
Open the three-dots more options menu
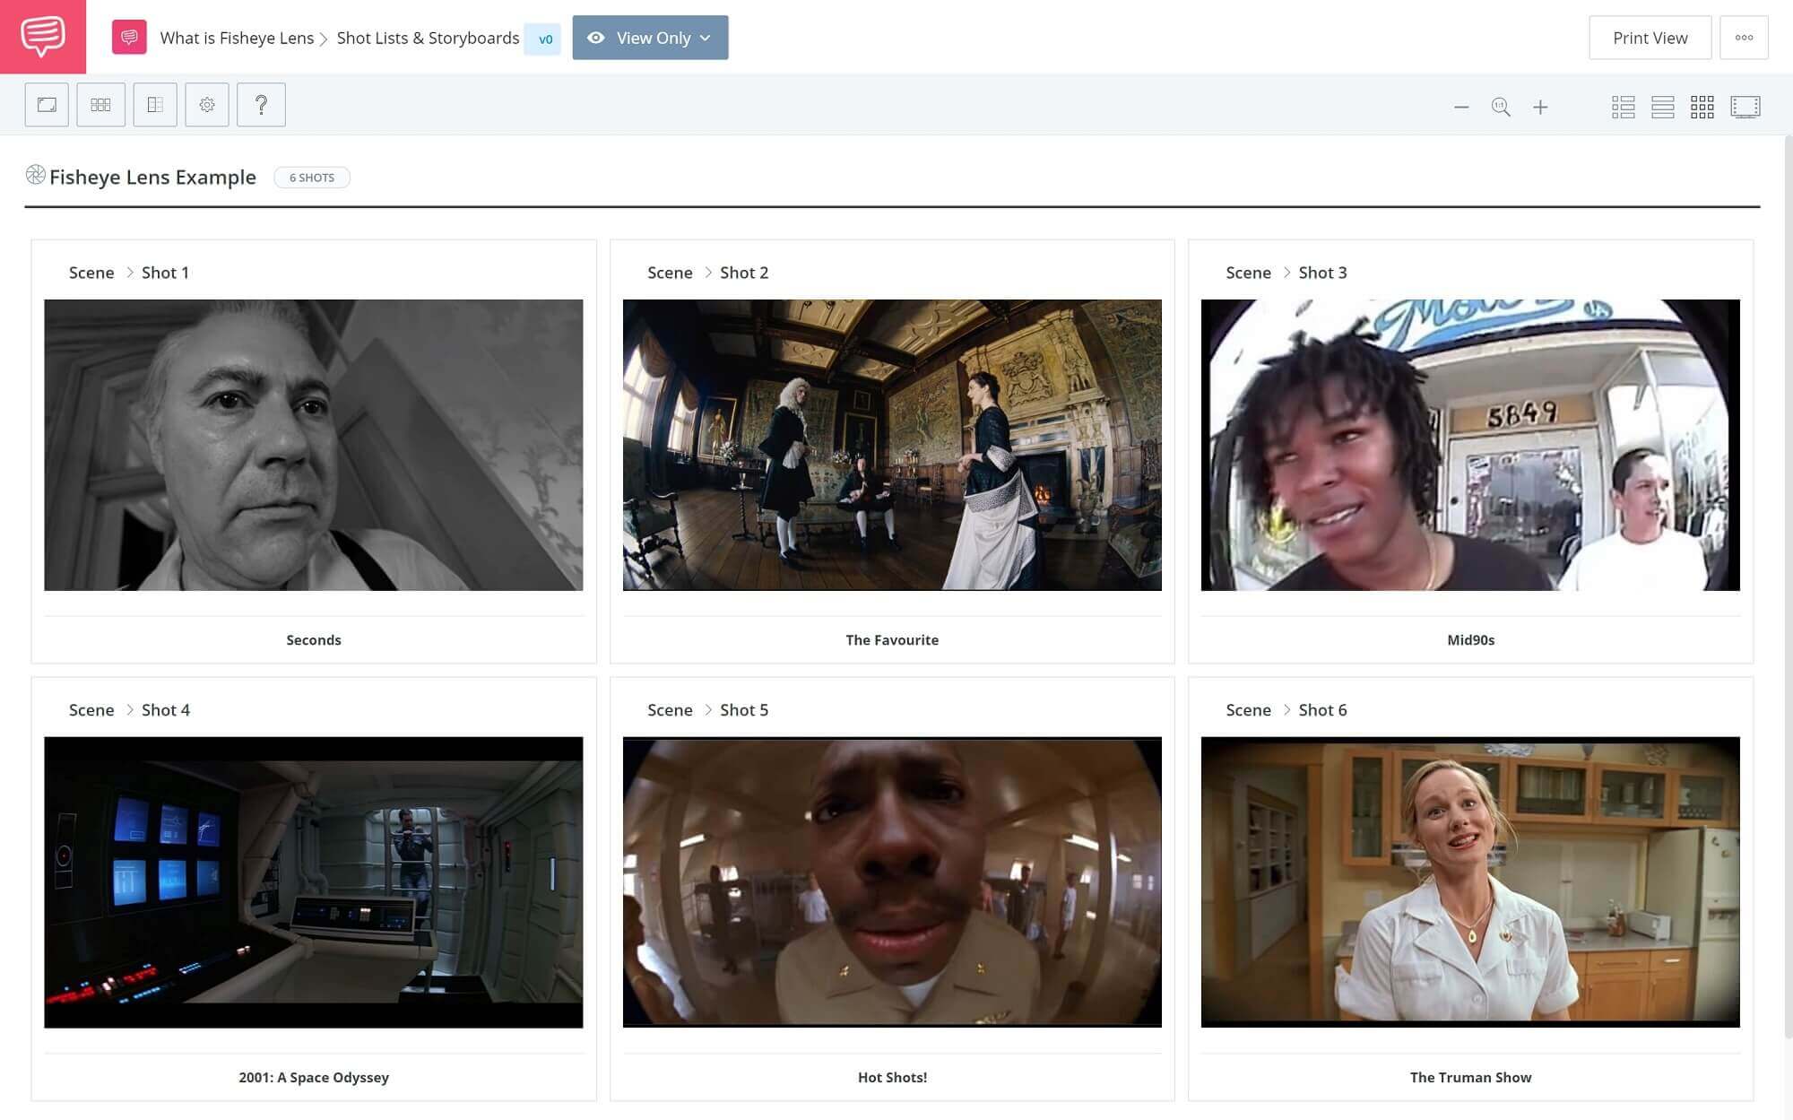(x=1744, y=38)
